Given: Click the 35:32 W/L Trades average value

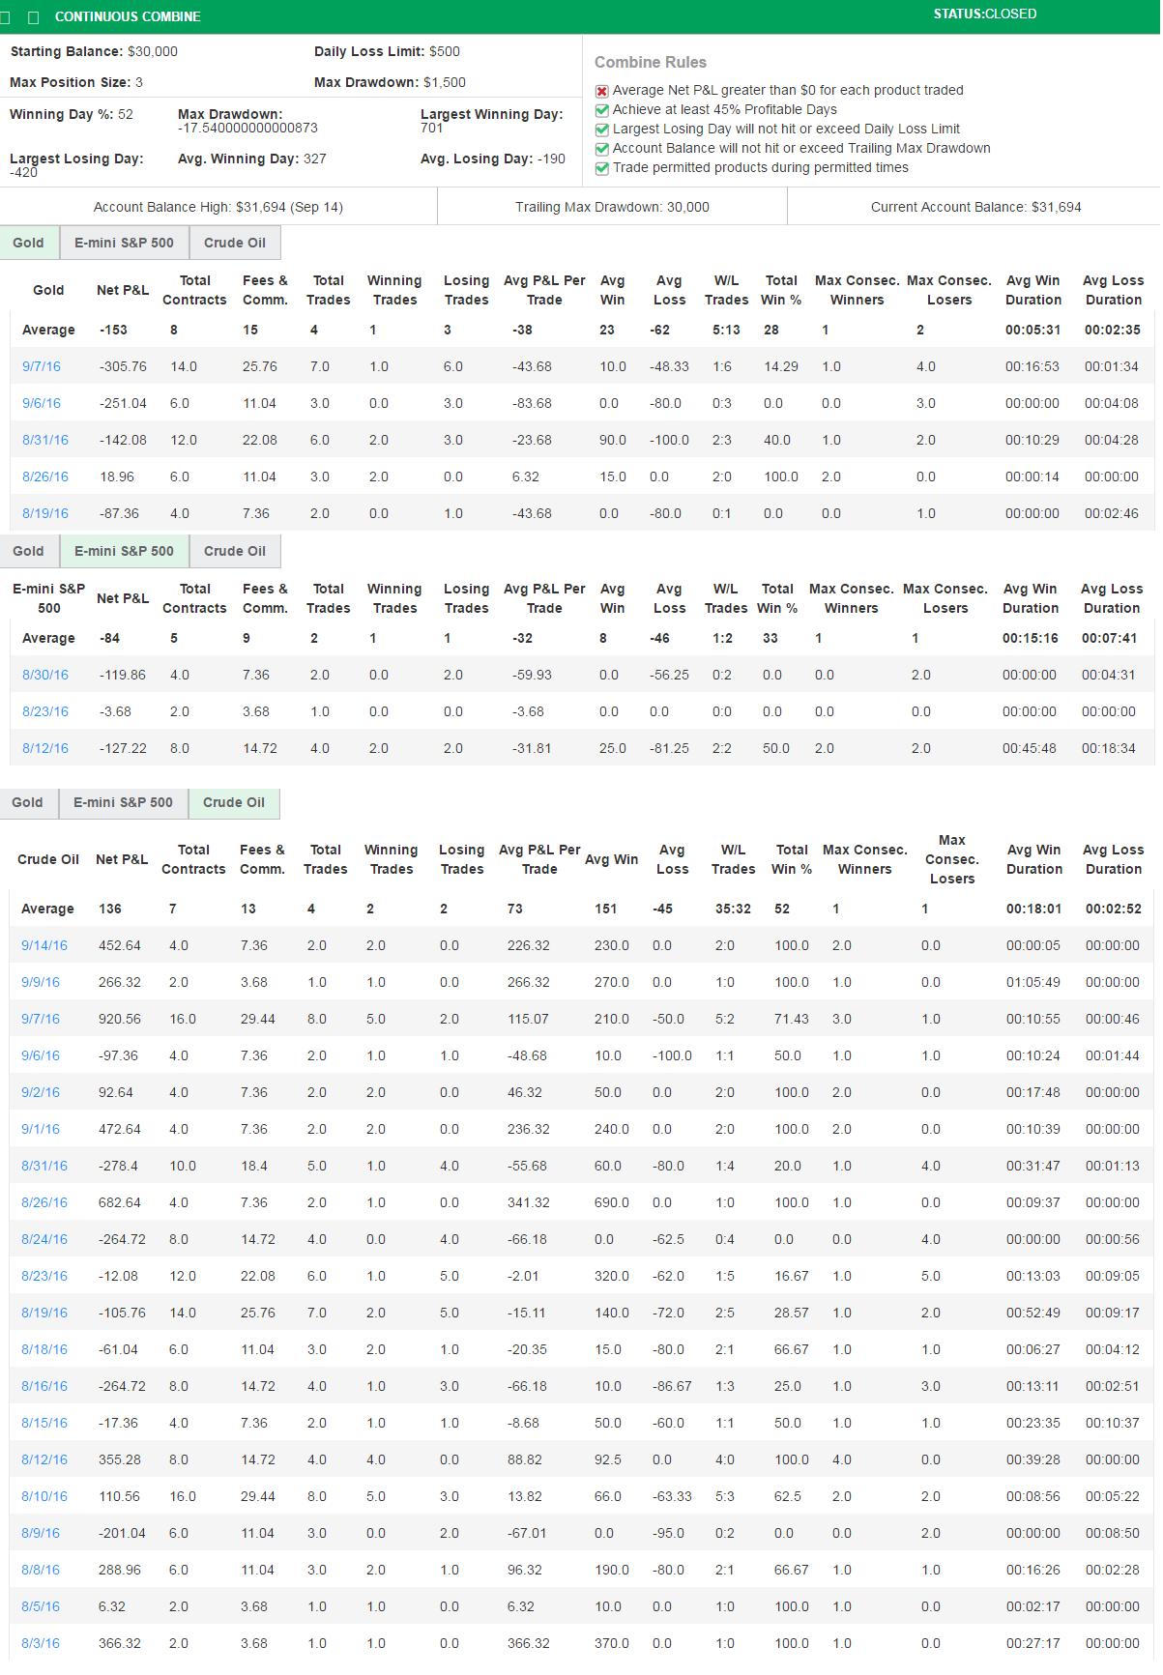Looking at the screenshot, I should [x=734, y=909].
